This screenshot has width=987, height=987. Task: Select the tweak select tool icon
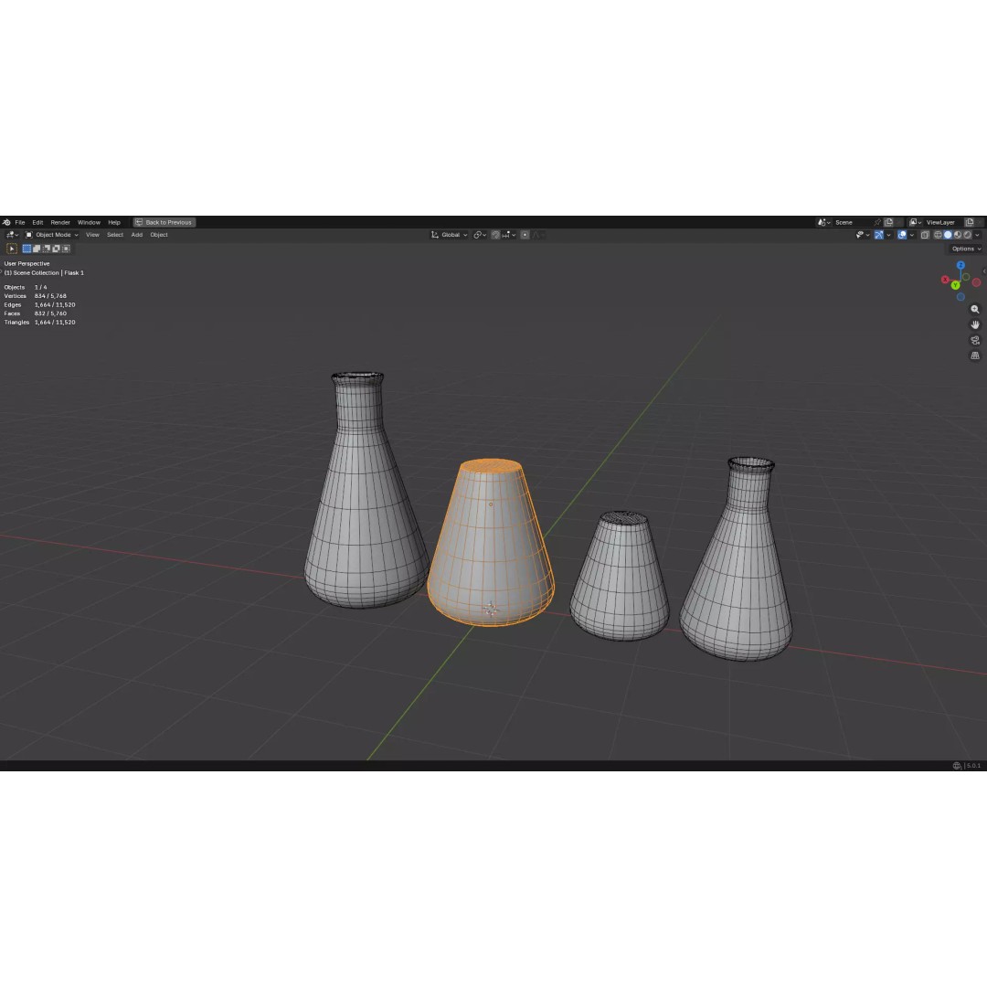click(x=12, y=249)
